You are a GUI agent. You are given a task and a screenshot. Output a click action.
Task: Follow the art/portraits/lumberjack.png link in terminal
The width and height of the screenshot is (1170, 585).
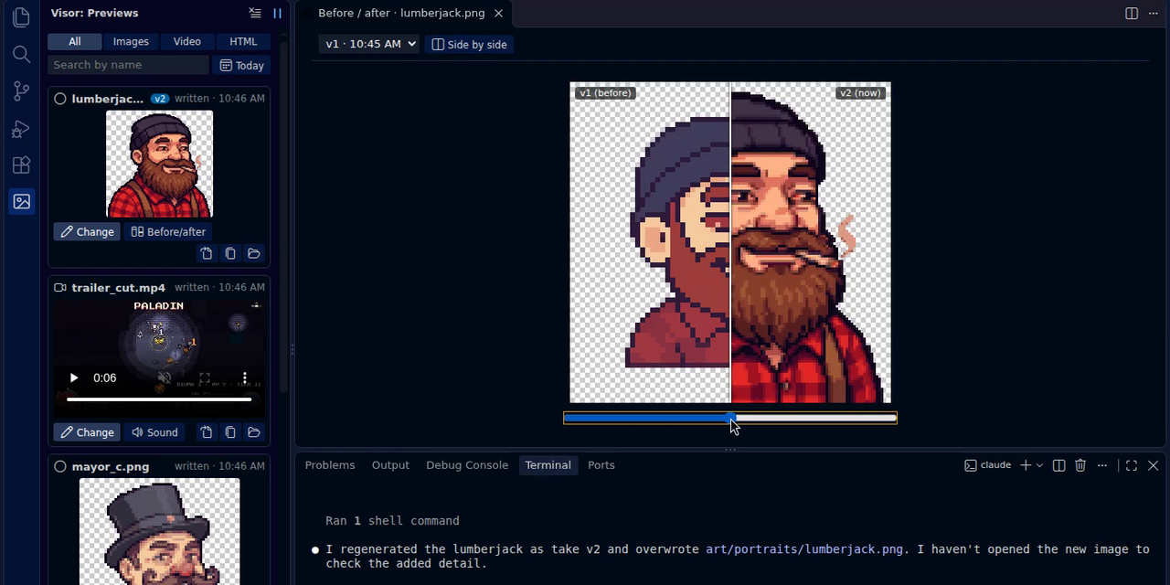click(804, 549)
